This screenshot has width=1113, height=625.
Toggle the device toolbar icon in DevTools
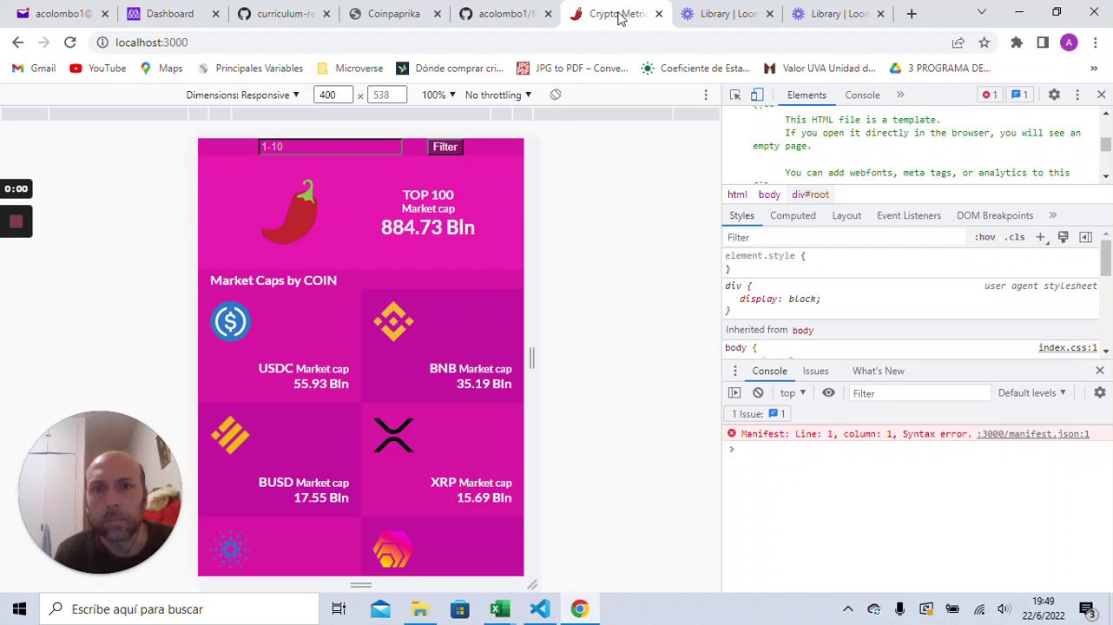757,95
